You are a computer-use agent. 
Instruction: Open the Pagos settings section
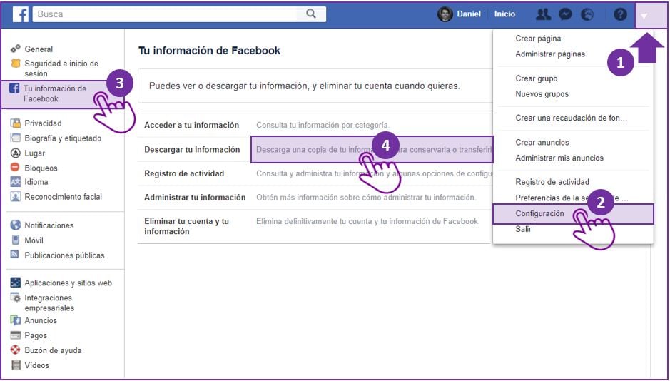[x=36, y=335]
